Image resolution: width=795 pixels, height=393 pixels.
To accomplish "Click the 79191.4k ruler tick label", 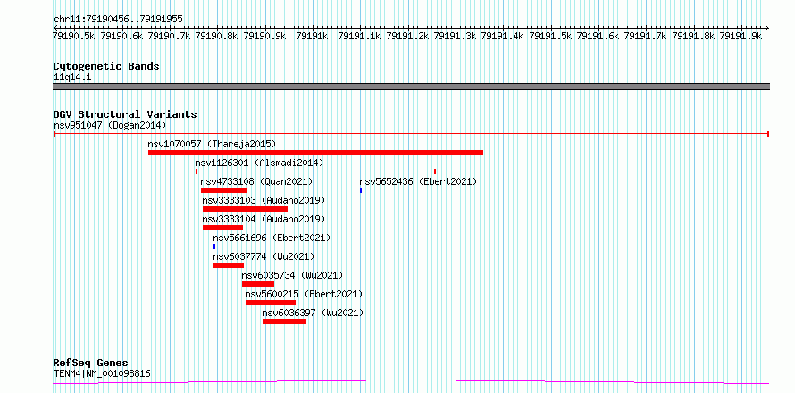I will (502, 36).
